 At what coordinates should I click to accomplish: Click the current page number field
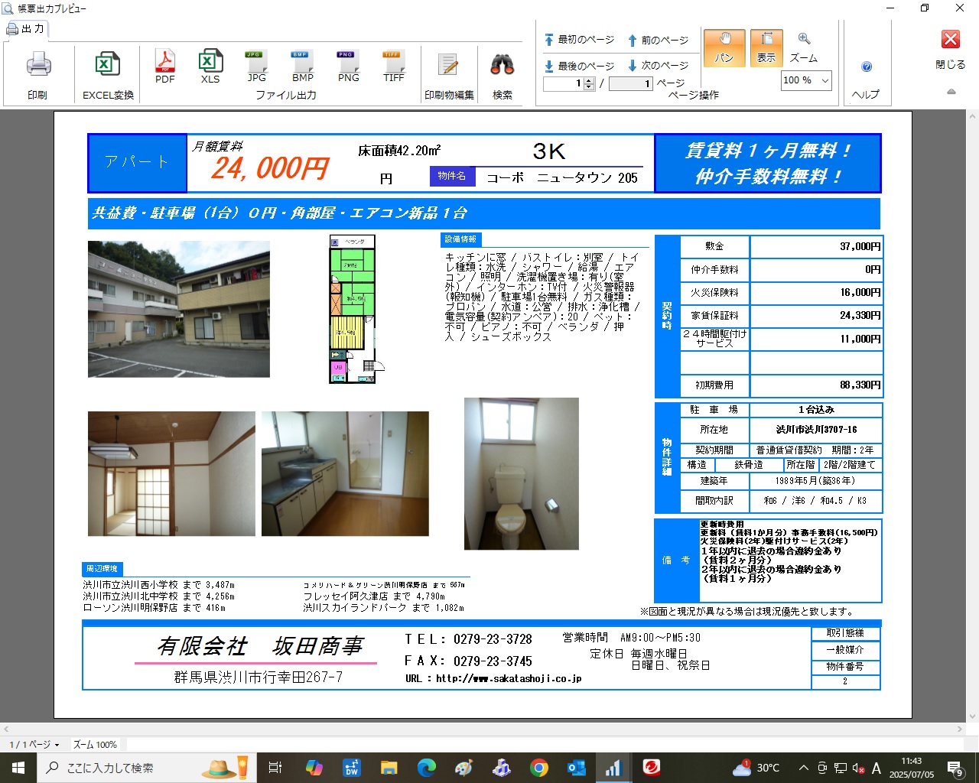tap(564, 84)
